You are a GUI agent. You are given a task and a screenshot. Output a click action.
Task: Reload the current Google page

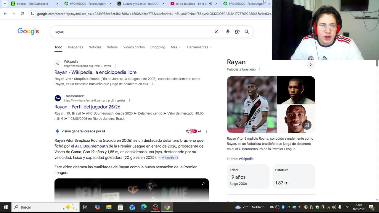coord(22,14)
